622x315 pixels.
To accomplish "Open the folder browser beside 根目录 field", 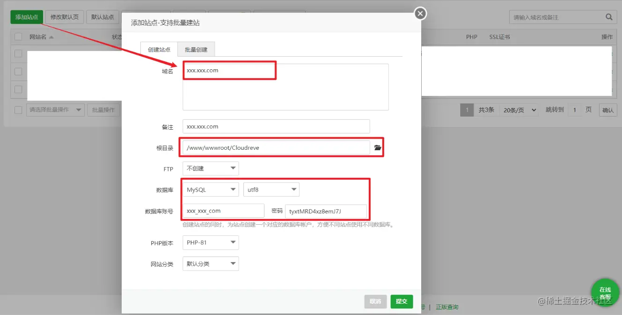I will pos(378,147).
